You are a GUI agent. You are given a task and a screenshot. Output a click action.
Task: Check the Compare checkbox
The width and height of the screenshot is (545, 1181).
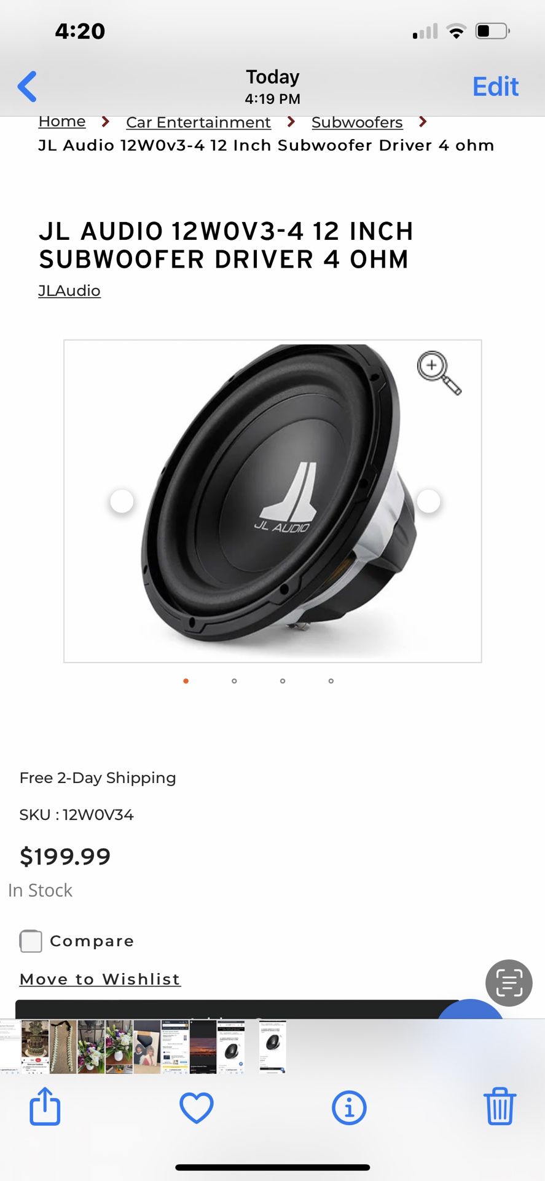31,940
